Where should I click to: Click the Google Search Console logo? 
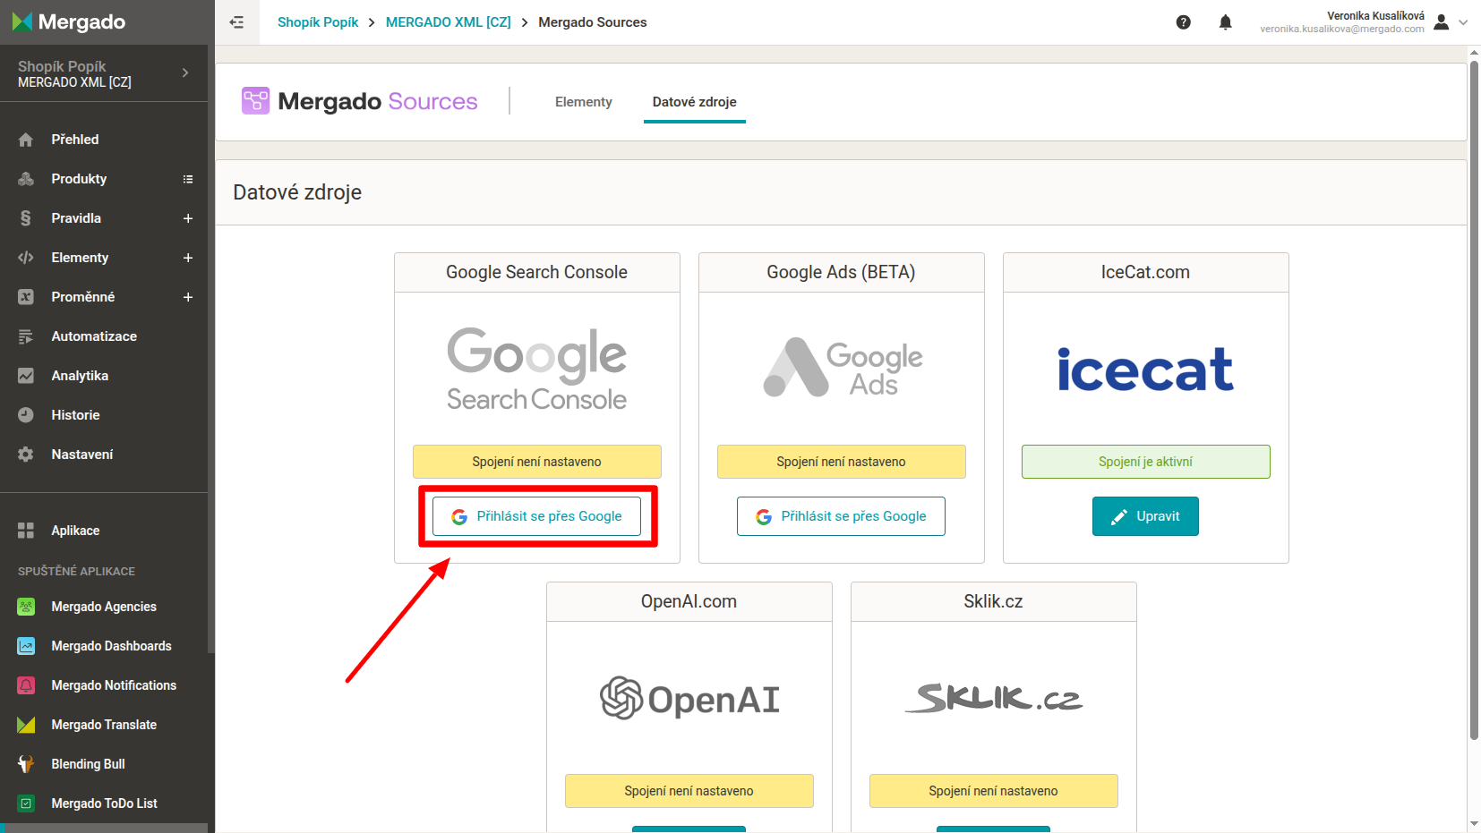(x=536, y=369)
